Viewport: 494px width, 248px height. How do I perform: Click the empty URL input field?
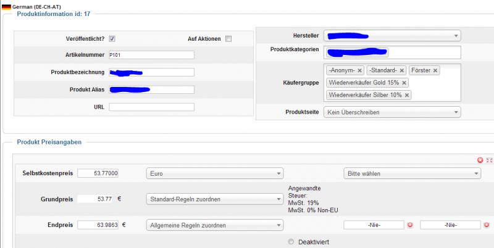pos(151,107)
